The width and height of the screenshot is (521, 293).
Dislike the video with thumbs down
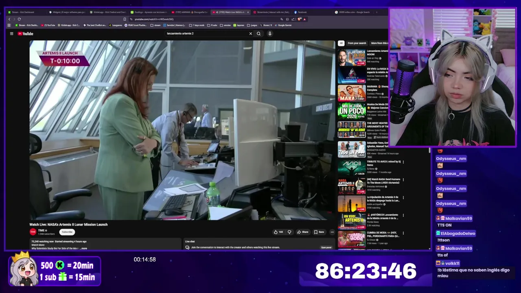(x=289, y=232)
